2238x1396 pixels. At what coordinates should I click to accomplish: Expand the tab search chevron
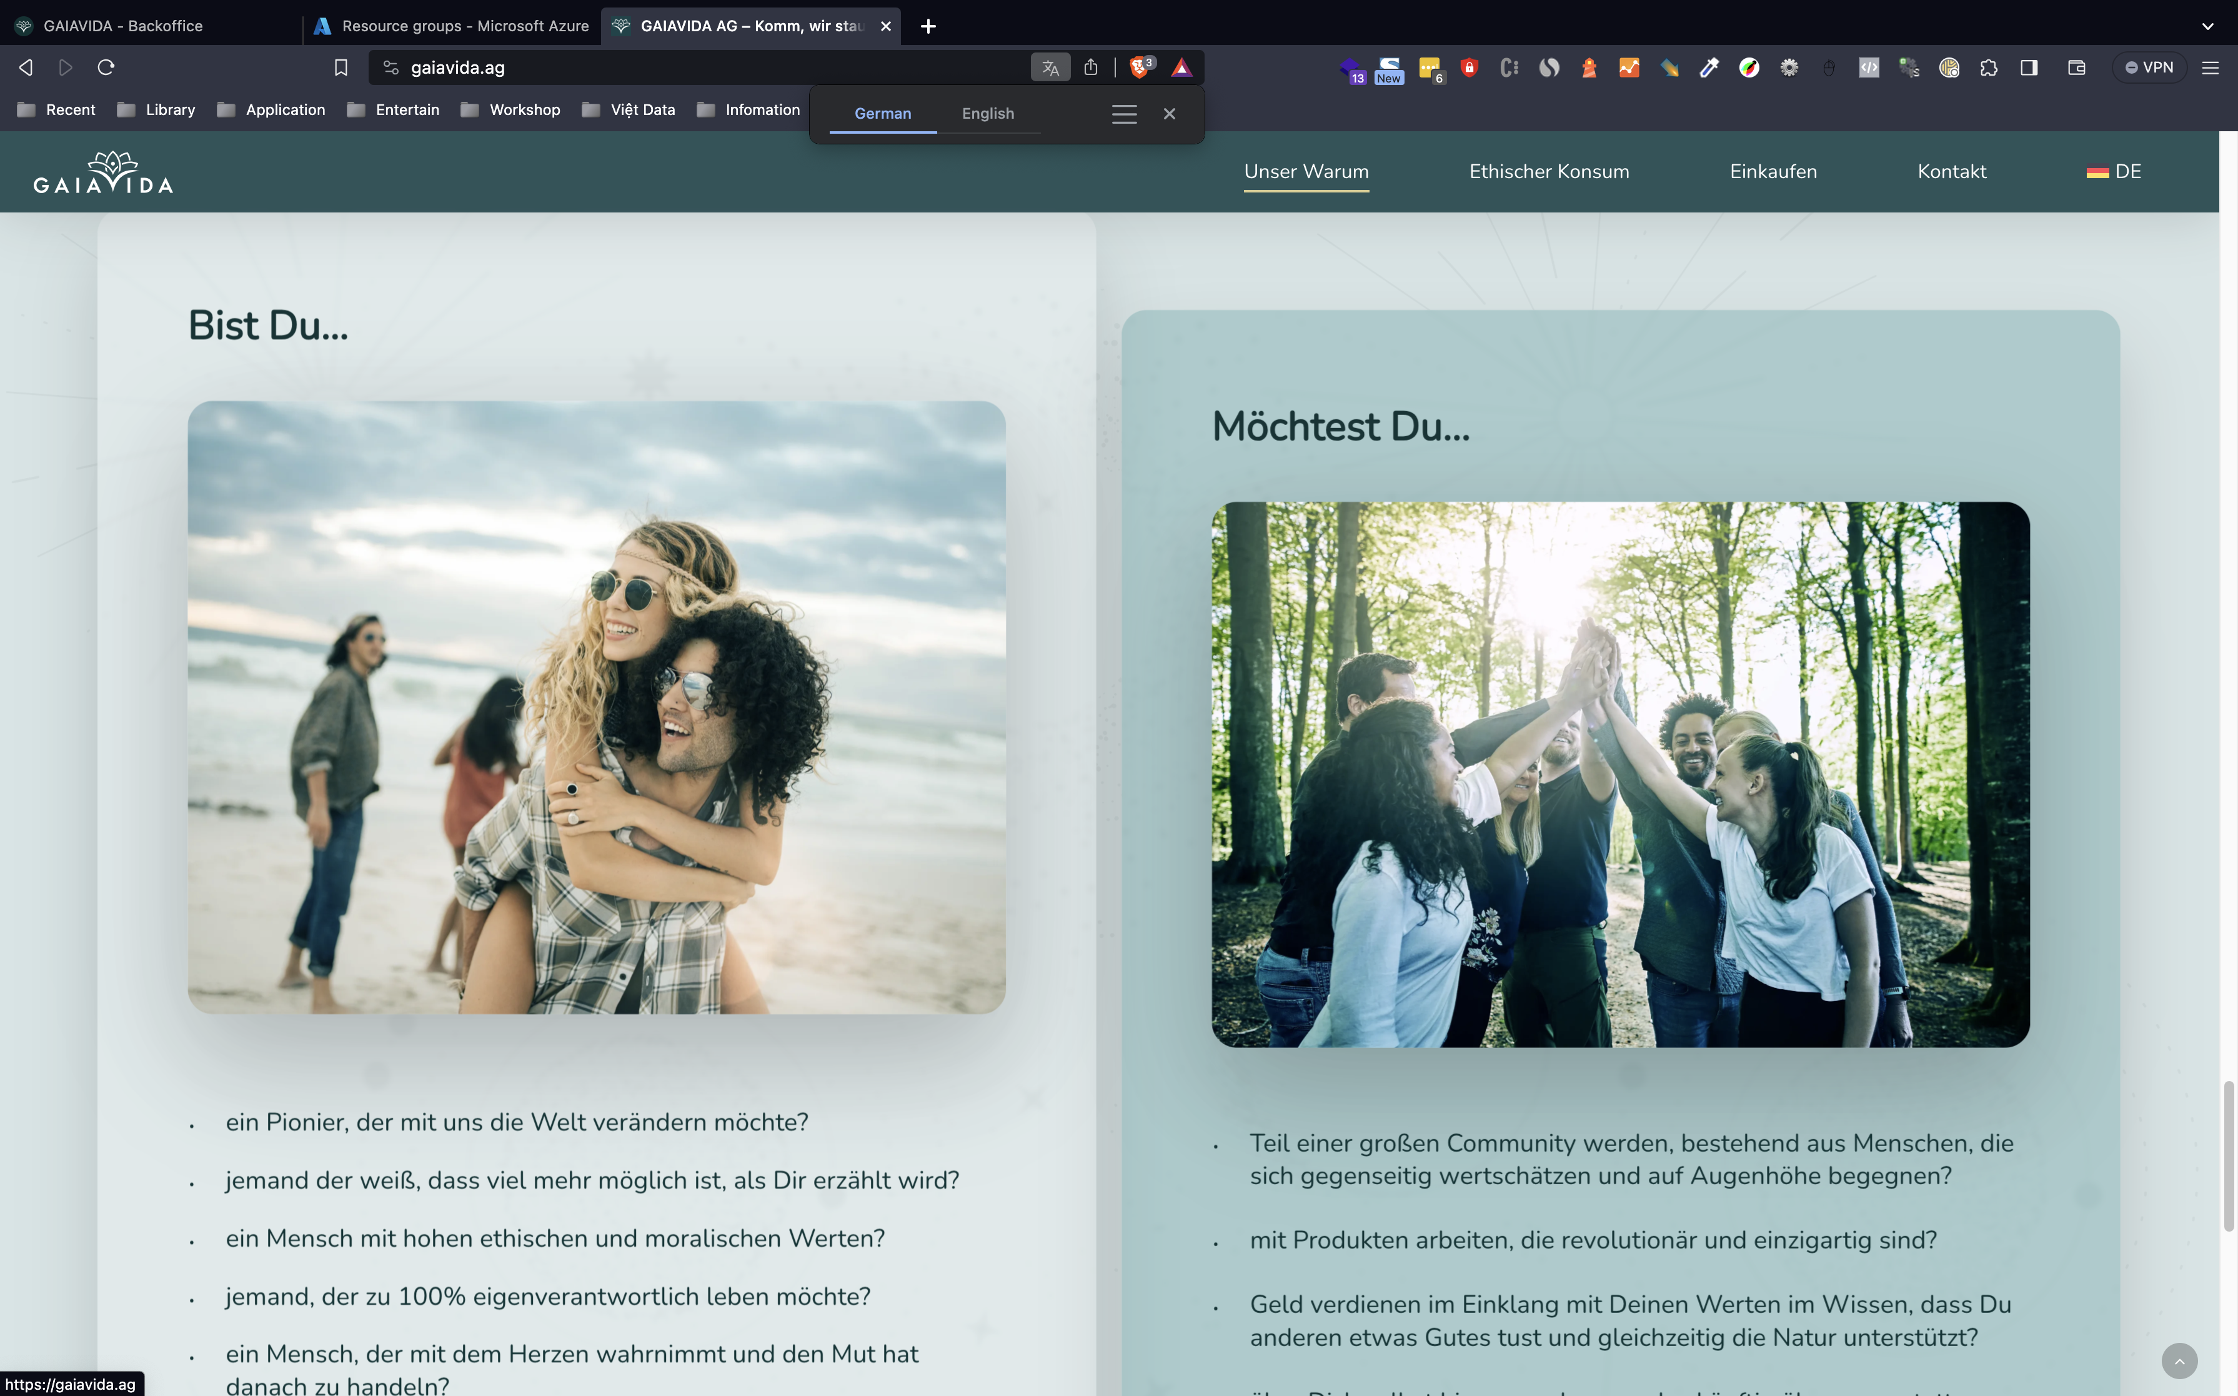coord(2207,26)
